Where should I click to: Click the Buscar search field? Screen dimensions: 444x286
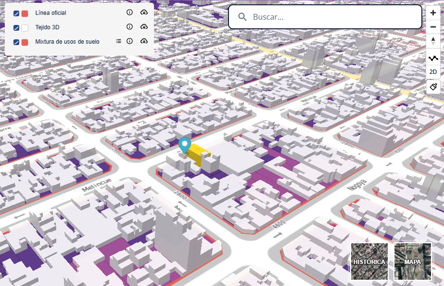[332, 17]
